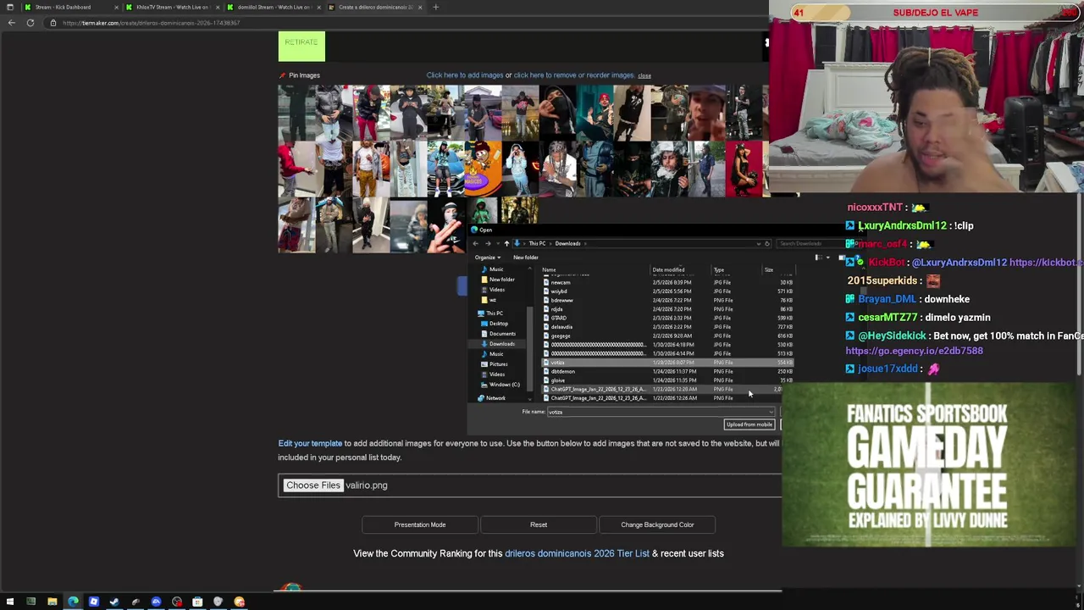Click the Choose Files button
1084x610 pixels.
(312, 485)
